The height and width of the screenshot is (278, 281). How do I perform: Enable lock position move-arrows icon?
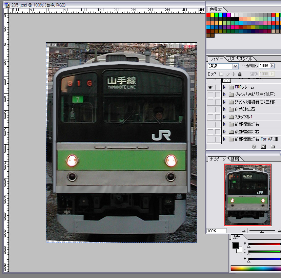point(233,74)
